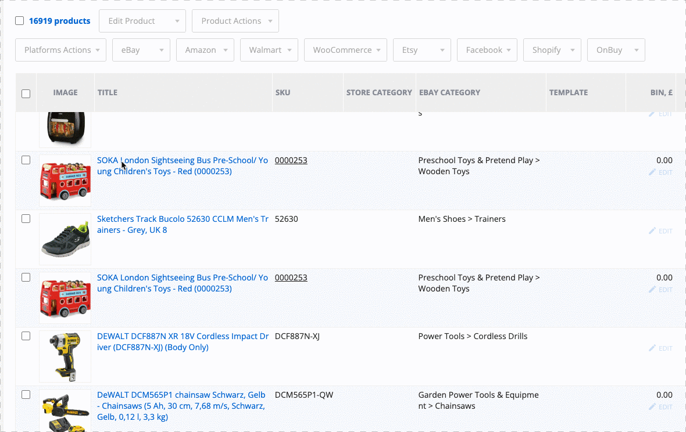Open the Edit Product dropdown
686x432 pixels.
(x=142, y=21)
